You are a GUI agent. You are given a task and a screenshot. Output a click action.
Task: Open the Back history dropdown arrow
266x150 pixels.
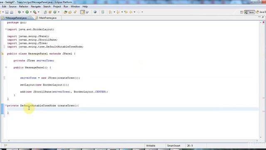[x=134, y=12]
